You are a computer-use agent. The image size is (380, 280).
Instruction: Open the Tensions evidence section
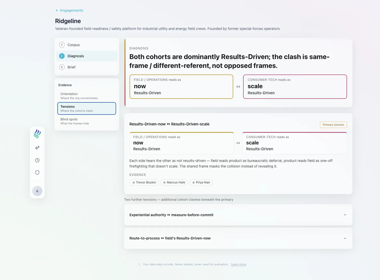87,108
